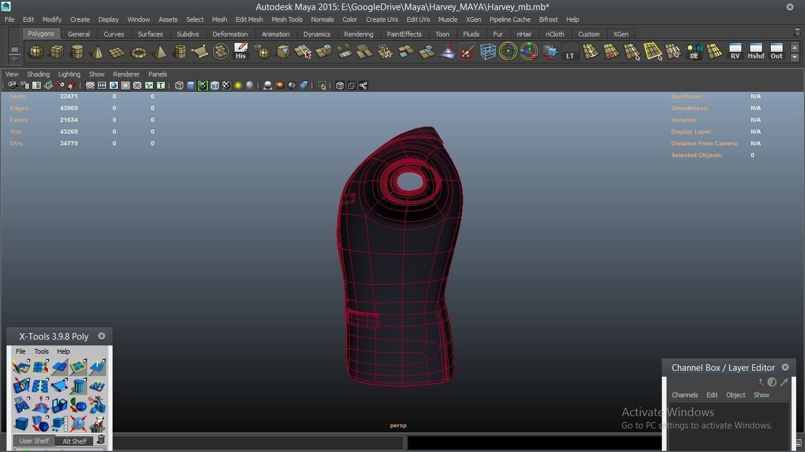Click the X-Tools blue cube icon
Viewport: 805px width, 452px height.
pos(21,424)
